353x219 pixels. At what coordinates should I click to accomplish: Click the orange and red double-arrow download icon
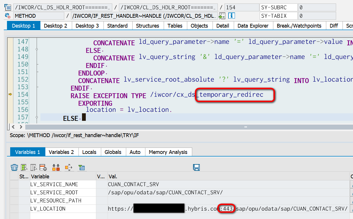(x=56, y=167)
